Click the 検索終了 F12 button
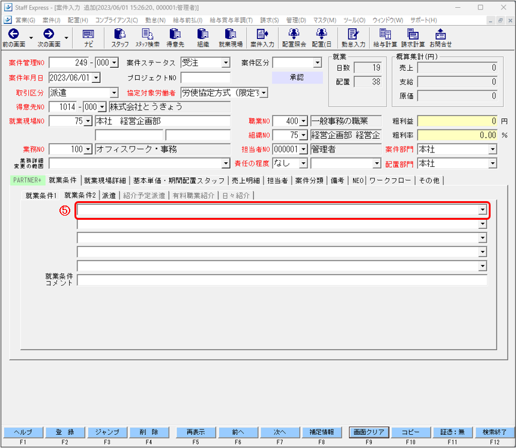The height and width of the screenshot is (448, 517). (495, 432)
